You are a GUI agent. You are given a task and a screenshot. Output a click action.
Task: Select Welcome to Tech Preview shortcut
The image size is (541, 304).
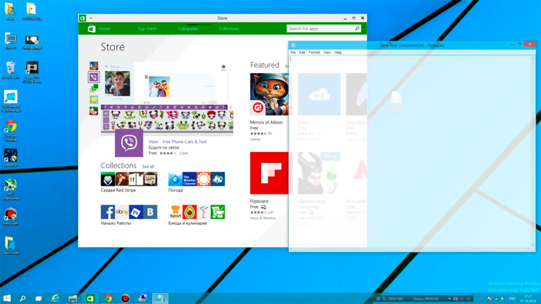click(x=11, y=101)
